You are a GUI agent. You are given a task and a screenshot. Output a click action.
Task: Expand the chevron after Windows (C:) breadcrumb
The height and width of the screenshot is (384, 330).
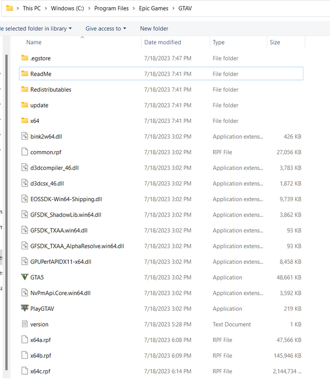[x=89, y=8]
